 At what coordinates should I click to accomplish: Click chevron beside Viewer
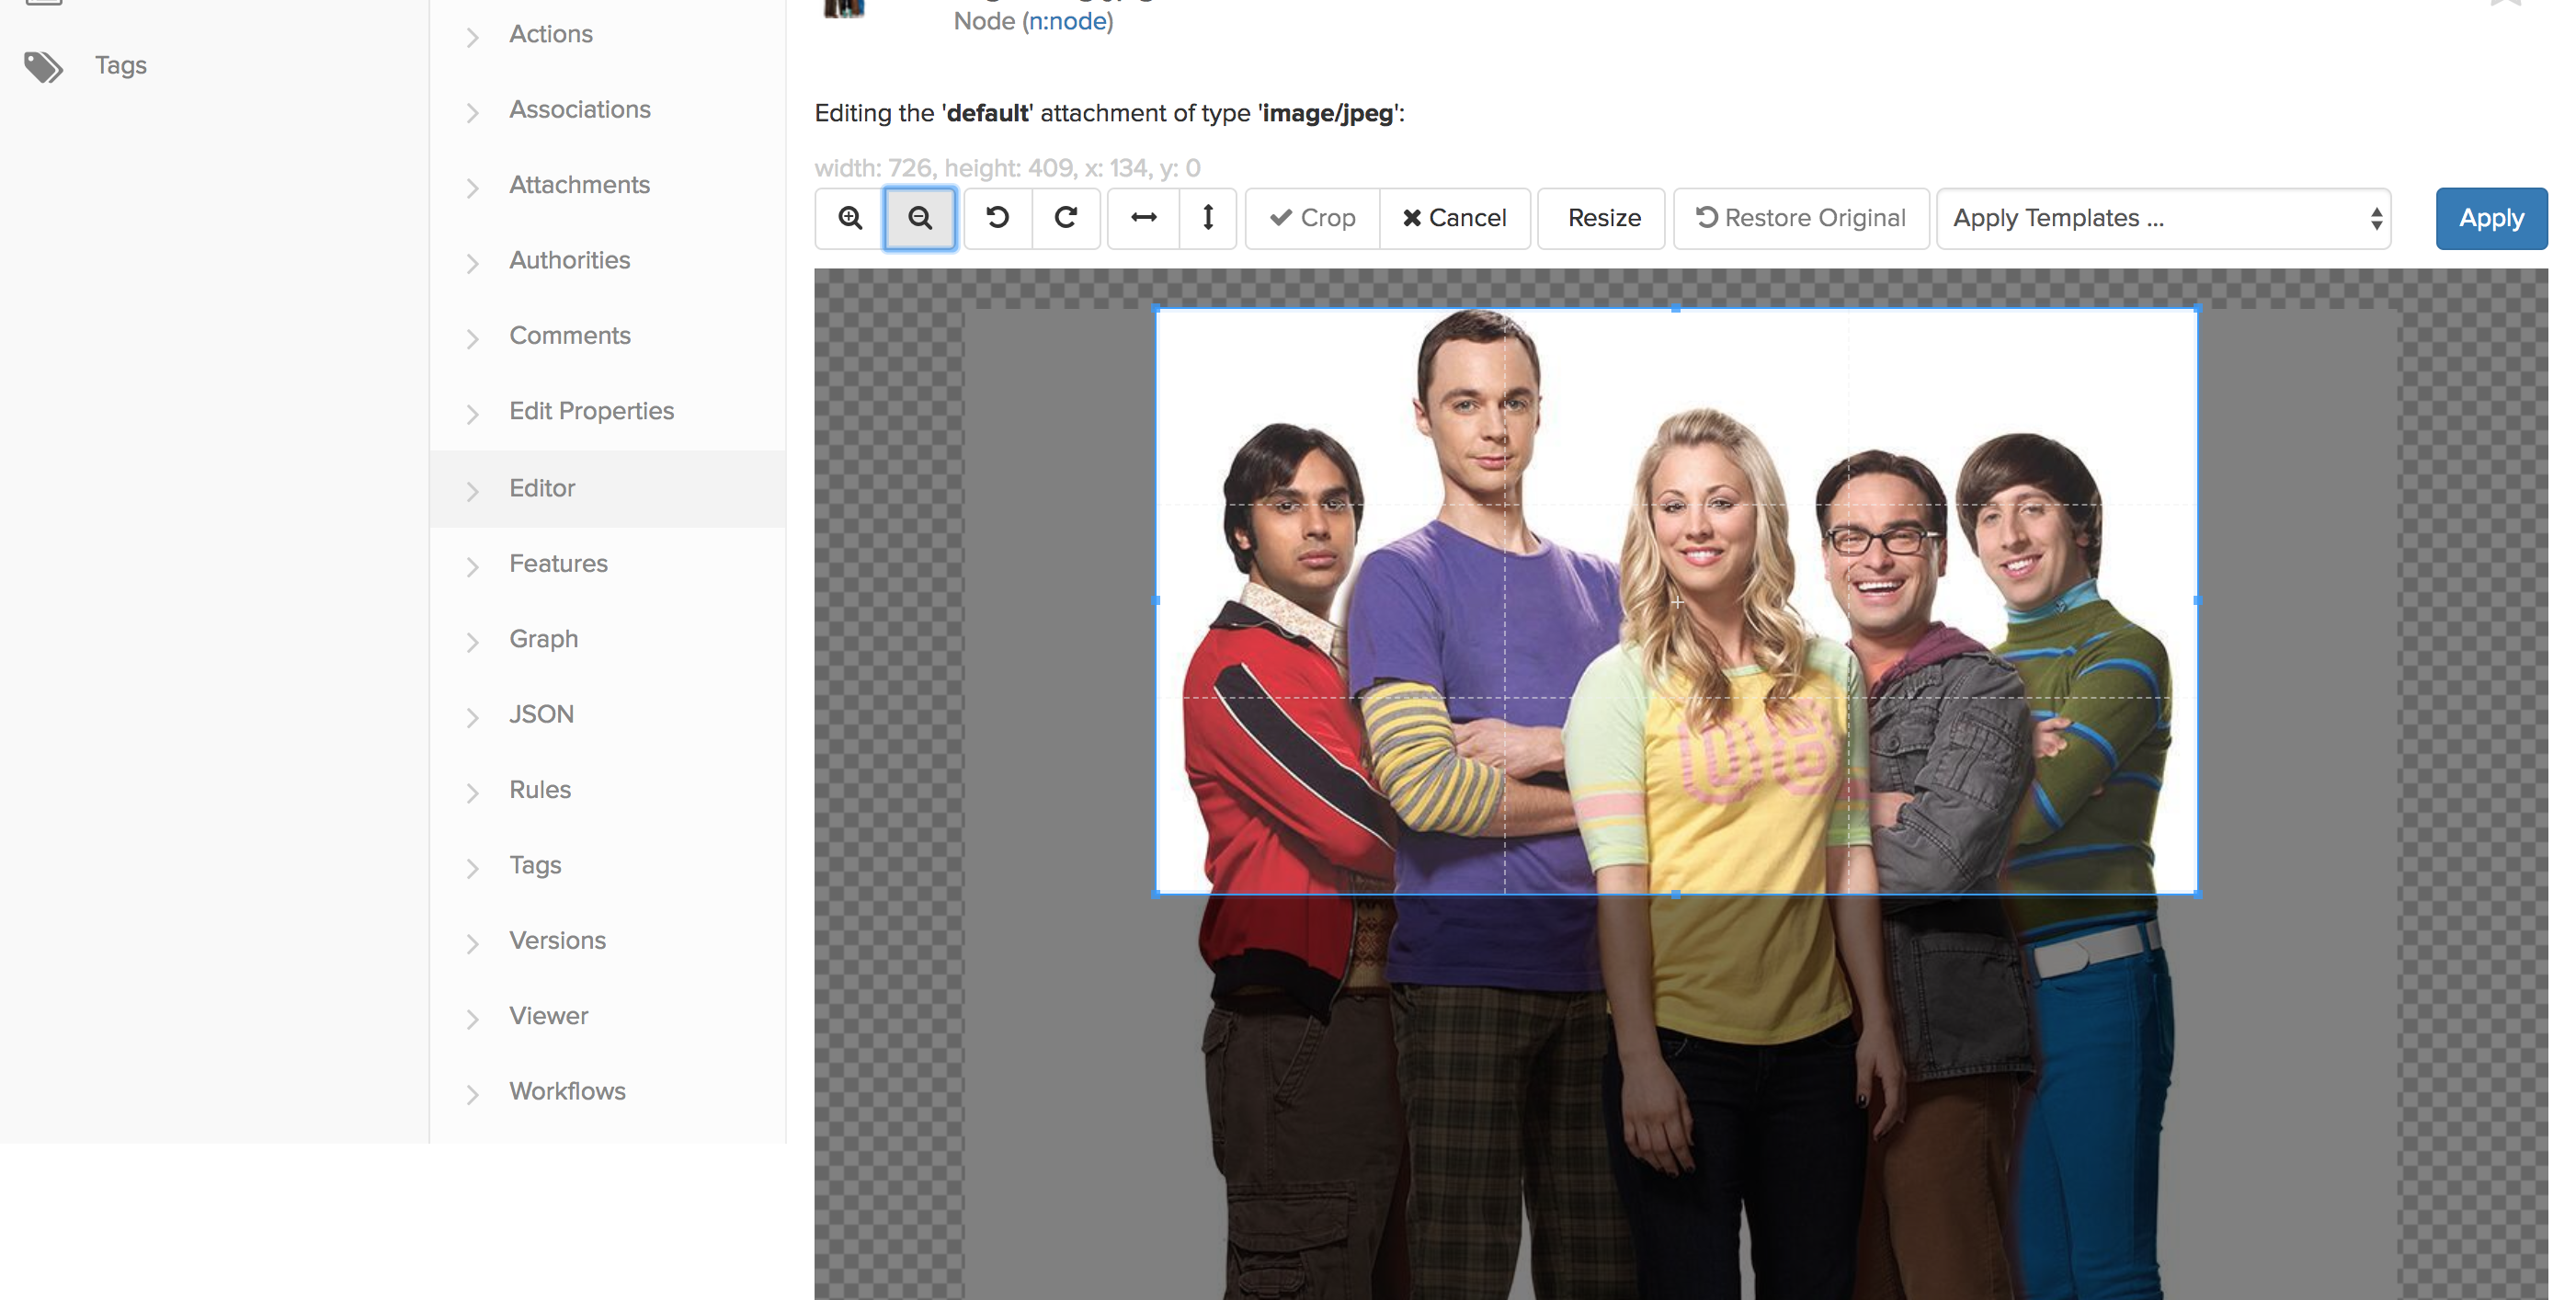pyautogui.click(x=473, y=1020)
